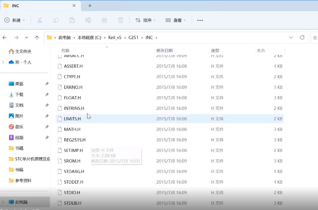Expand the OneDrive 宾-个人 tree chevron
Screen dimensions: 318x210
[3, 61]
